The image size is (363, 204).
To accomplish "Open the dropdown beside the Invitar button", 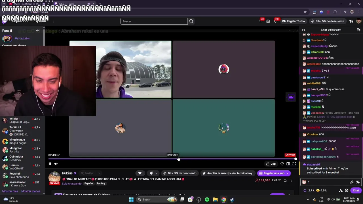I will tap(99, 173).
